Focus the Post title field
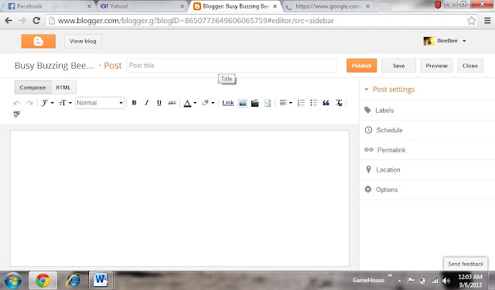 (x=232, y=66)
